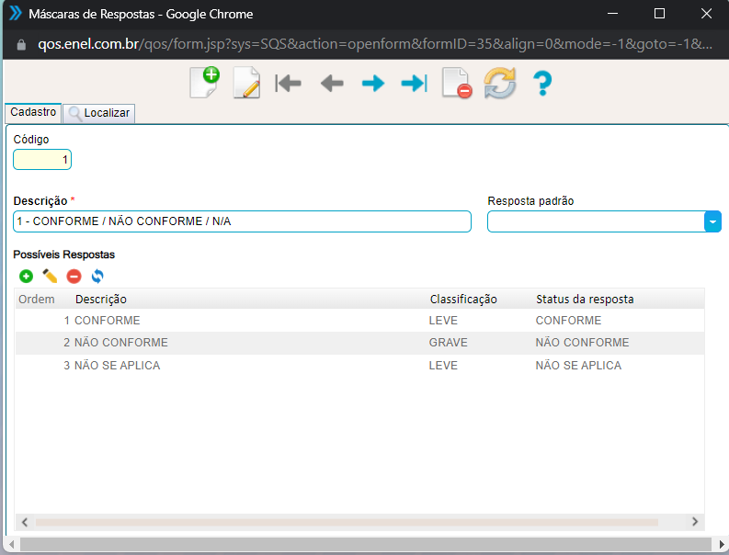Jump to the last record
This screenshot has height=555, width=729.
pyautogui.click(x=414, y=84)
